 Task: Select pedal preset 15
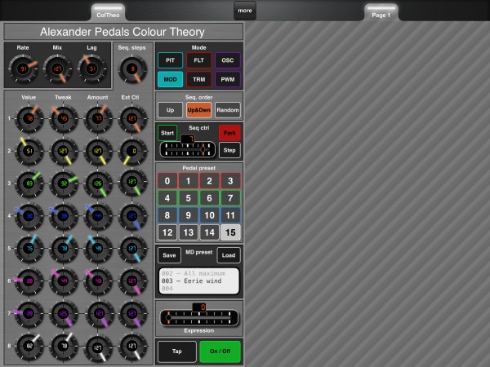coord(230,232)
